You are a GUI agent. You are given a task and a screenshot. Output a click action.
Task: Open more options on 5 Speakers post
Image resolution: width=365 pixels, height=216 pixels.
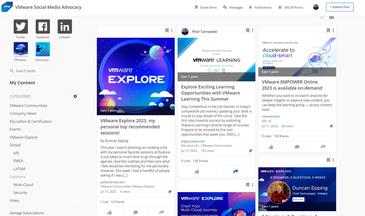[x=333, y=160]
